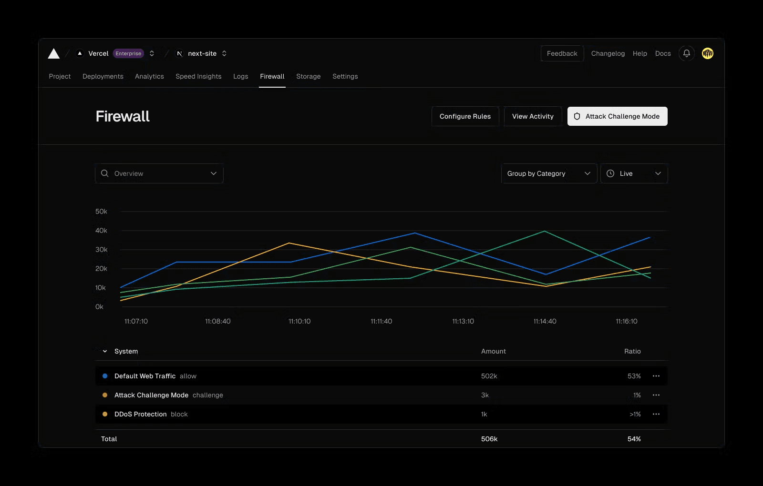Image resolution: width=763 pixels, height=486 pixels.
Task: Click the Vercel team avatar in the breadcrumb
Action: pyautogui.click(x=80, y=53)
